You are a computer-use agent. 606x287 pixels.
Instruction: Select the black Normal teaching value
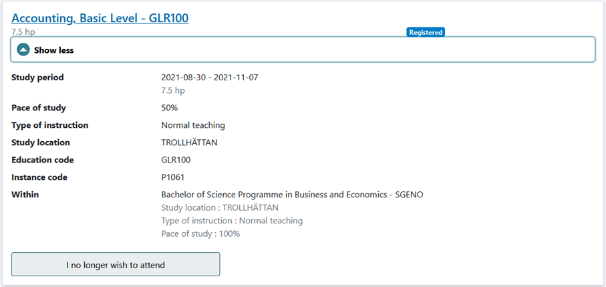[x=193, y=125]
